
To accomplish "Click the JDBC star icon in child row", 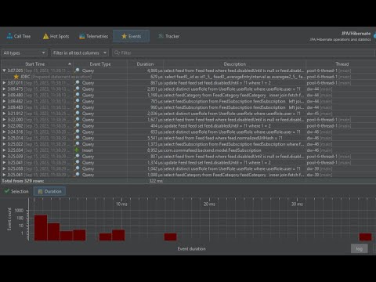I will point(16,77).
